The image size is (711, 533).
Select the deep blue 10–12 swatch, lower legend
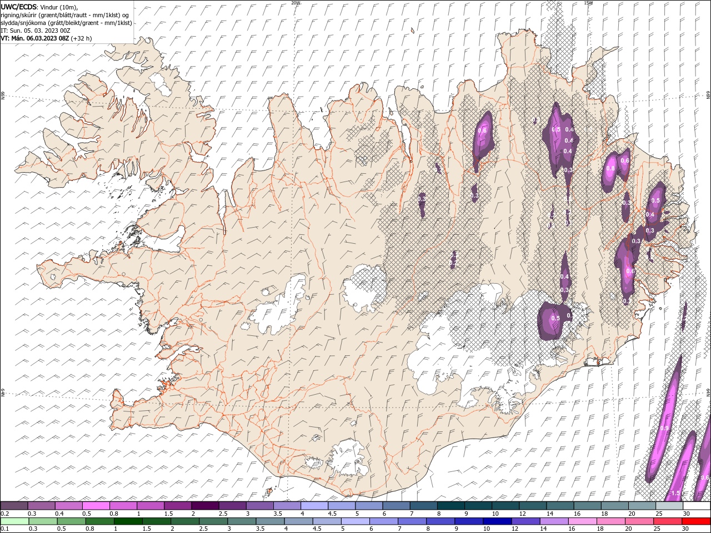[497, 521]
